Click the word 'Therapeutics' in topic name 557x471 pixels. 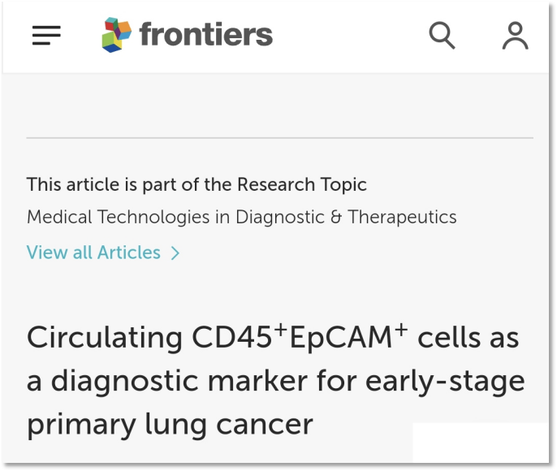pyautogui.click(x=402, y=217)
